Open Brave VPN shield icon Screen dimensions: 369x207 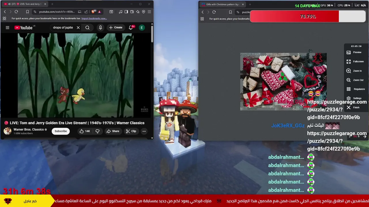pyautogui.click(x=144, y=12)
